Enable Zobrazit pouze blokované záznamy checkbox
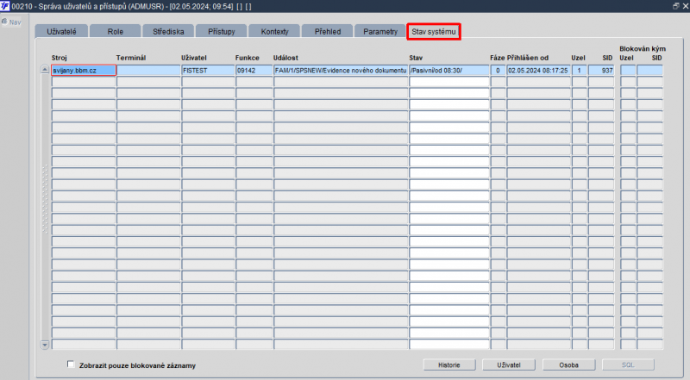Viewport: 690px width, 380px height. [71, 364]
